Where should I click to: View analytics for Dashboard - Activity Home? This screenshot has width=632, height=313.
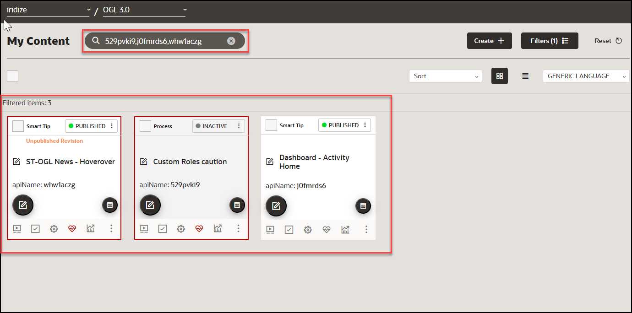pos(345,229)
